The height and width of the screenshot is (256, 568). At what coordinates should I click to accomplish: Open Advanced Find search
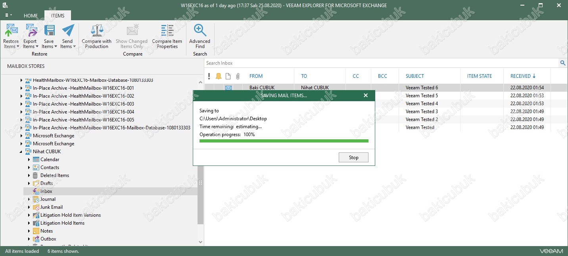click(x=200, y=36)
